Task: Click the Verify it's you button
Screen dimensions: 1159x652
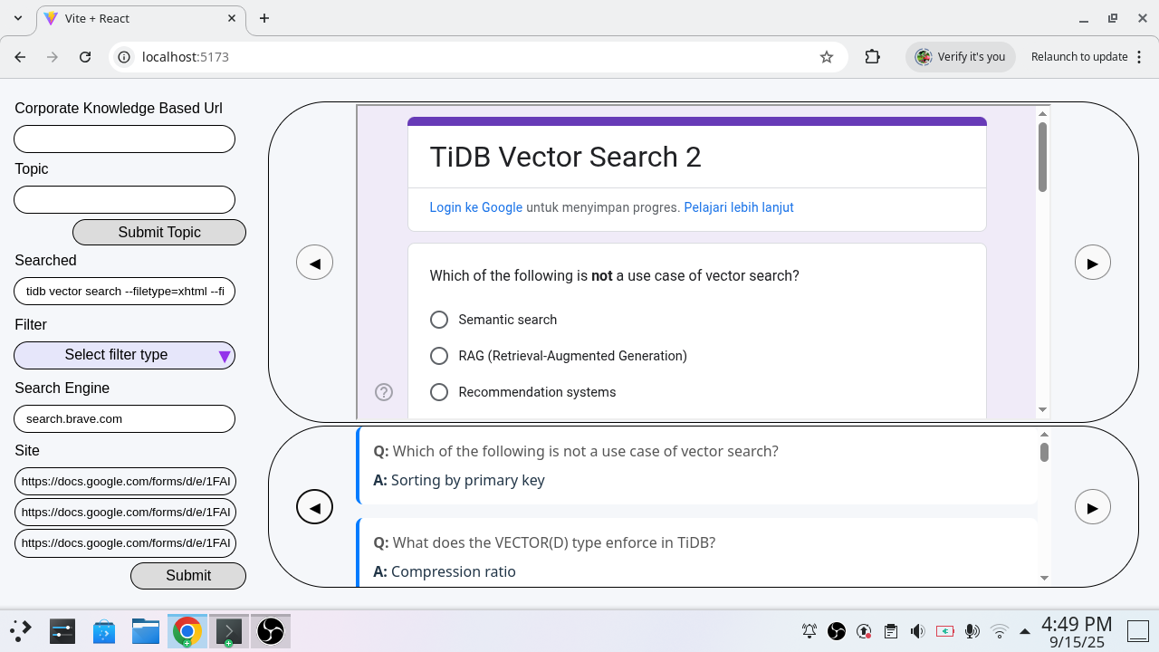Action: coord(961,56)
